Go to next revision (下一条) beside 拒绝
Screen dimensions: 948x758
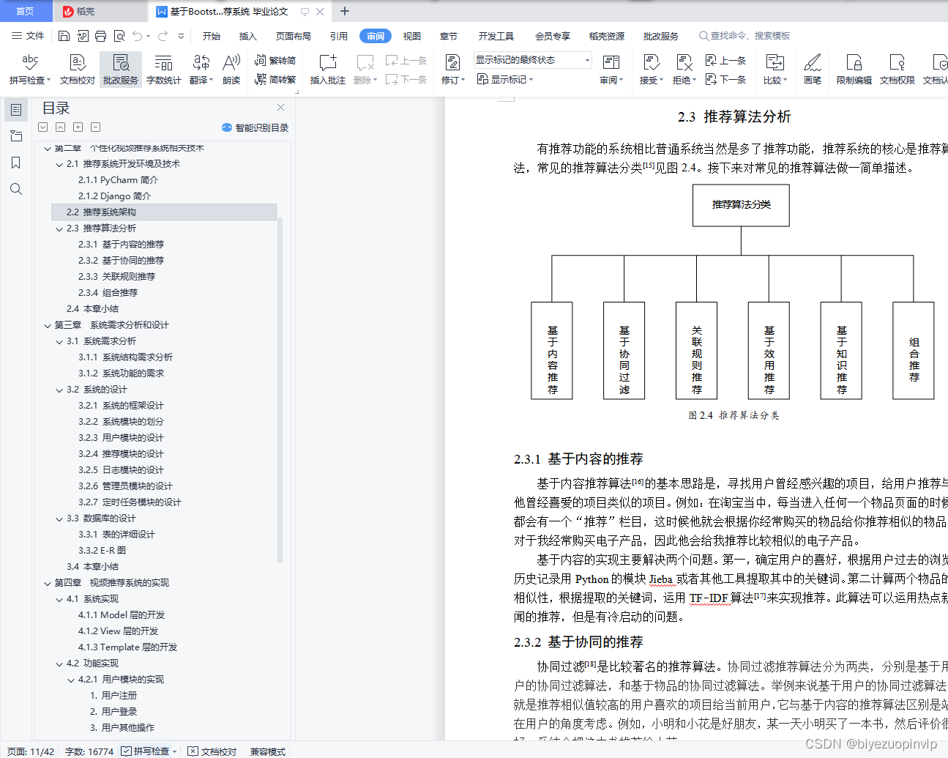(x=725, y=79)
